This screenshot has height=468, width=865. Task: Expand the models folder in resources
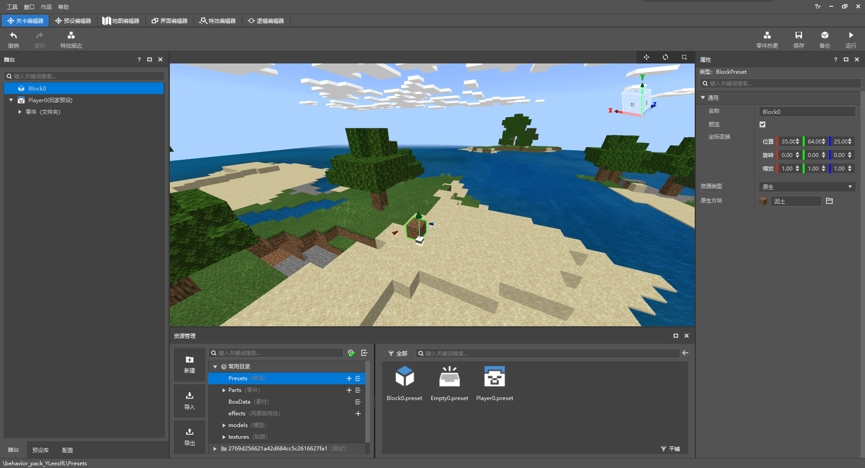(x=224, y=425)
